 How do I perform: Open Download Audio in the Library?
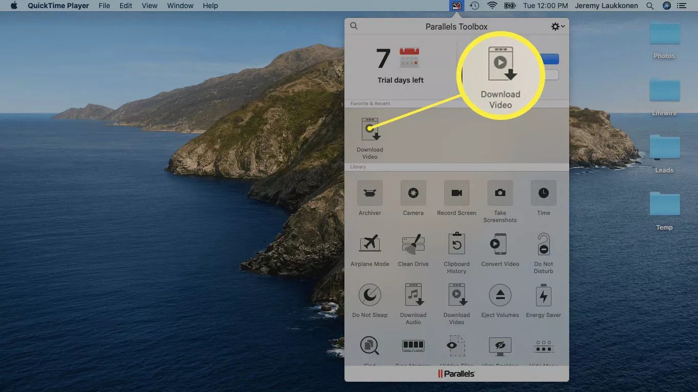[413, 296]
